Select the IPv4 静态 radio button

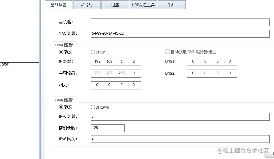(61, 52)
